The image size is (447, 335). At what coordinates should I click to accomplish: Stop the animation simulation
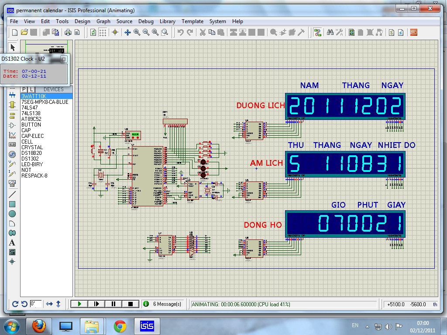[130, 304]
